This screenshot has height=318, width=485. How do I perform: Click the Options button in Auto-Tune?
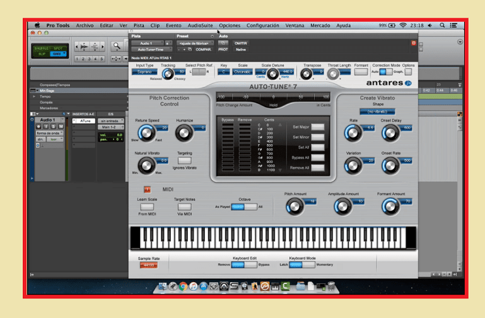click(408, 72)
